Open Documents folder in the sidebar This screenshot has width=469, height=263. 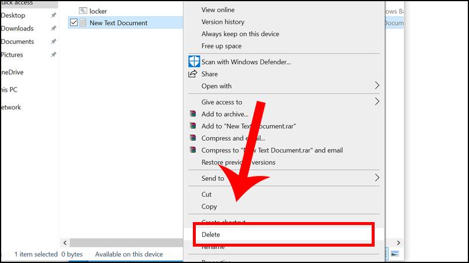tap(18, 41)
